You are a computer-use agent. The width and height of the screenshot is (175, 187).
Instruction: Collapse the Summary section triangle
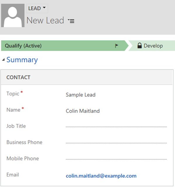click(x=3, y=60)
